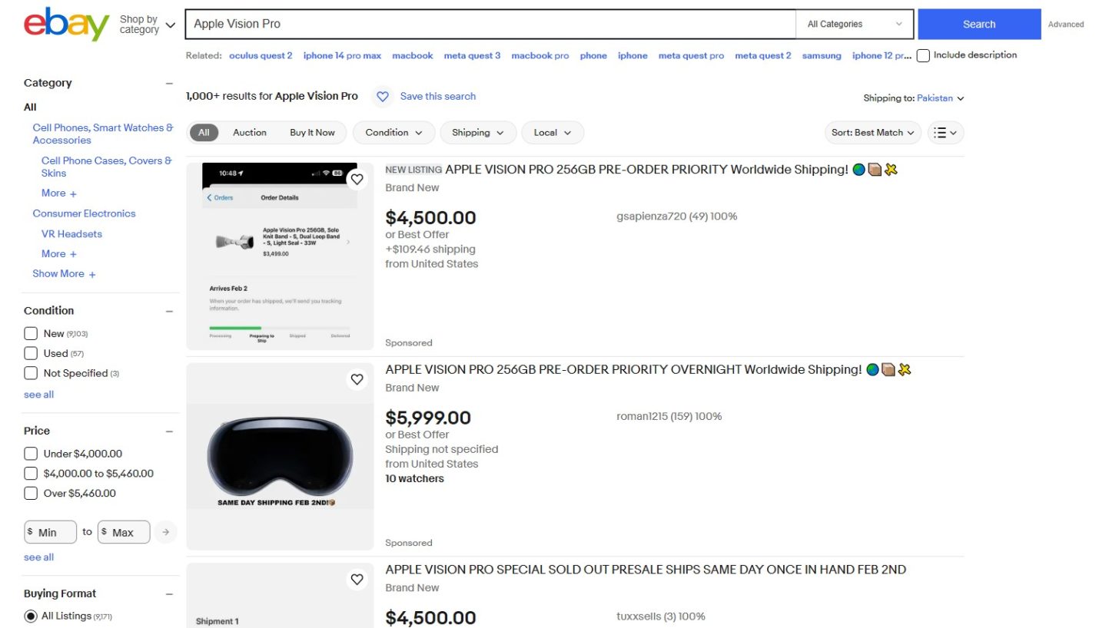Click related search meta quest 3
Image resolution: width=1119 pixels, height=628 pixels.
tap(472, 56)
